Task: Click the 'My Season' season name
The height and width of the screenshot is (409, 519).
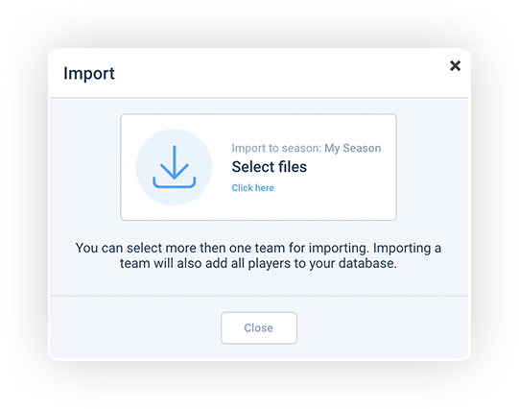Action: [x=352, y=148]
